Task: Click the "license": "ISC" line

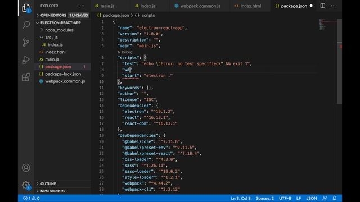Action: 137,100
